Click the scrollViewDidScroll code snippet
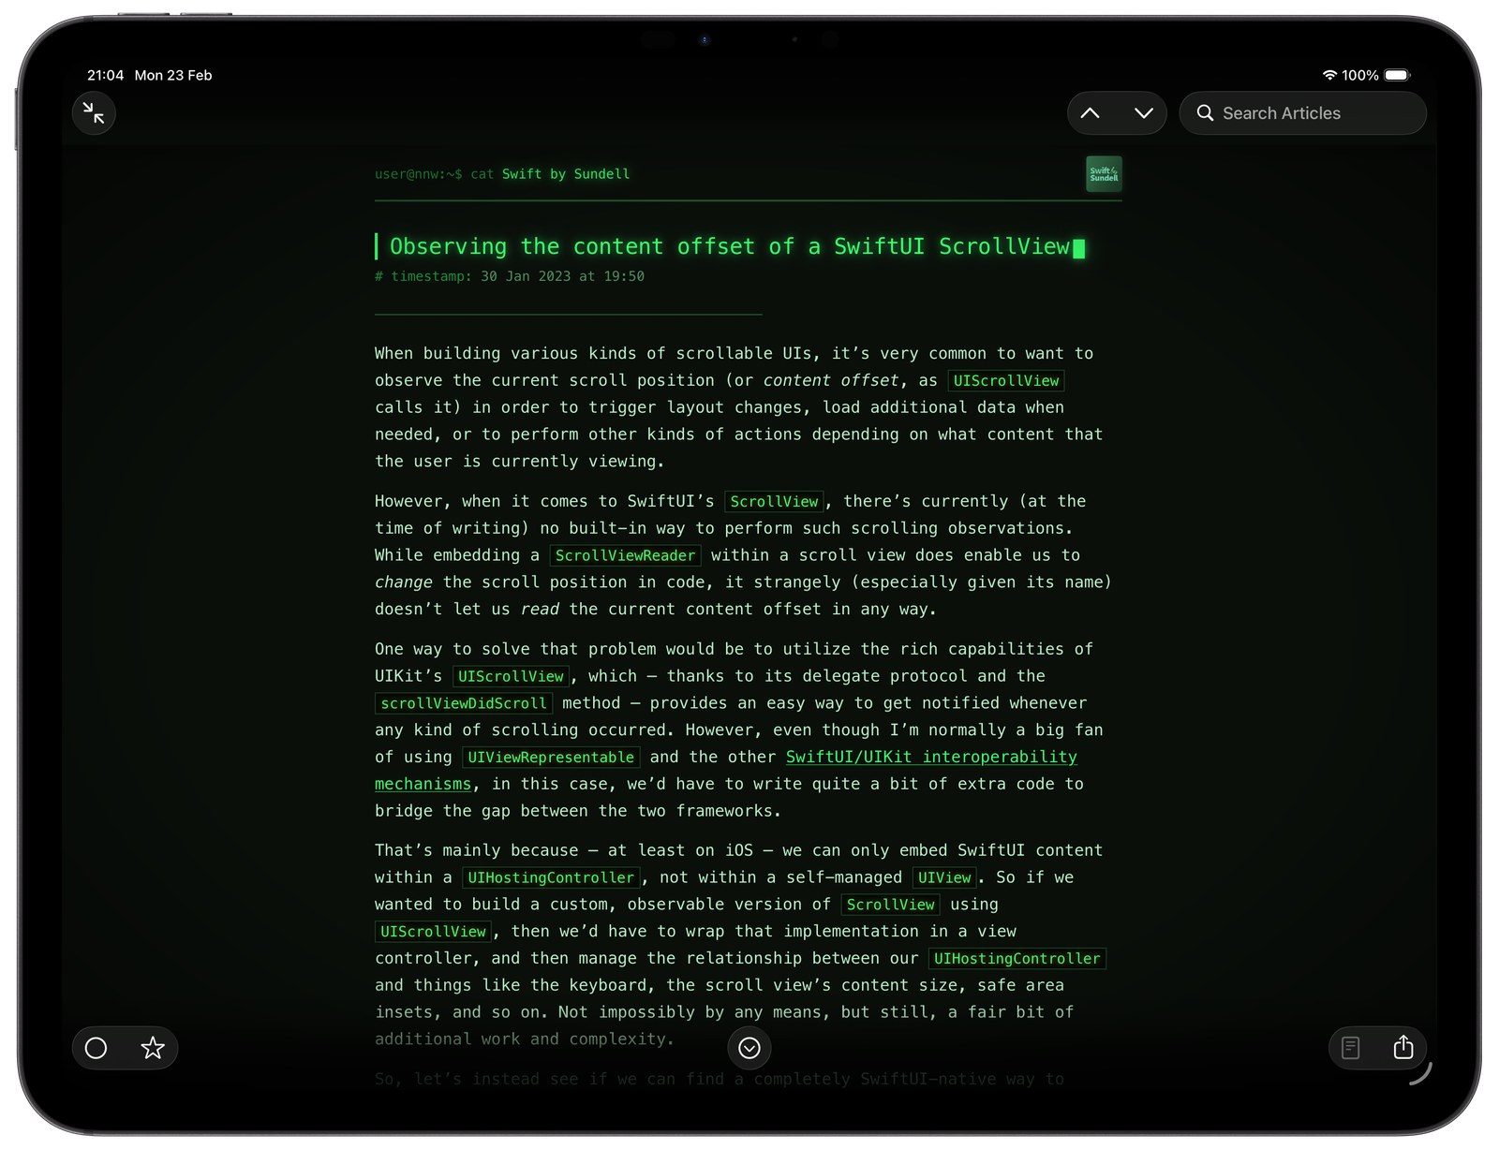Screen dimensions: 1499x1149 pyautogui.click(x=463, y=703)
